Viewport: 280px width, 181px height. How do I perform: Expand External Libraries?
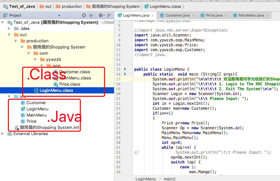pos(3,134)
